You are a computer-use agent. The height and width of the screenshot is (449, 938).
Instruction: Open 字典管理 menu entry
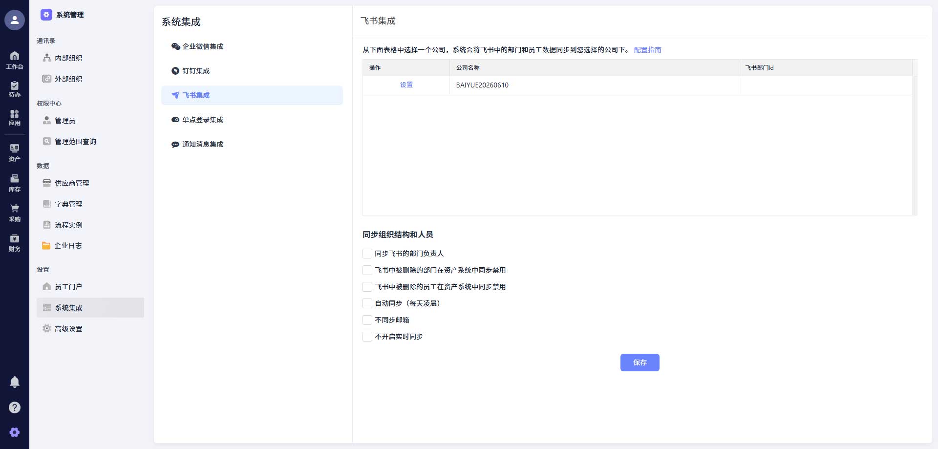[90, 204]
